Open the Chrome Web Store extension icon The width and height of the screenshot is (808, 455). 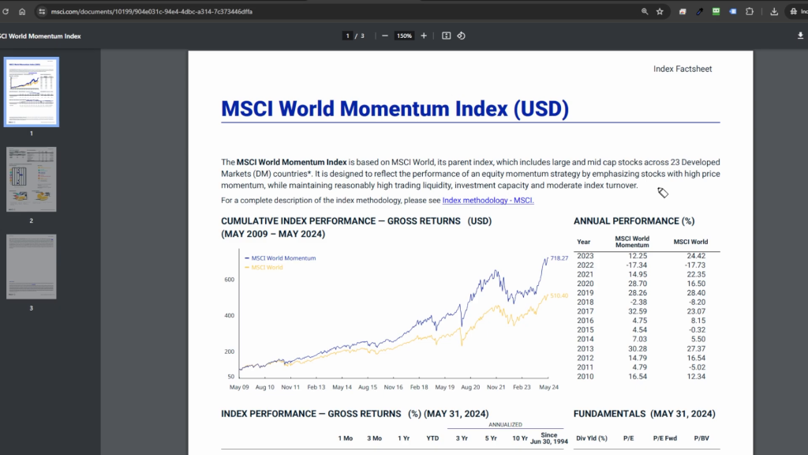tap(683, 11)
